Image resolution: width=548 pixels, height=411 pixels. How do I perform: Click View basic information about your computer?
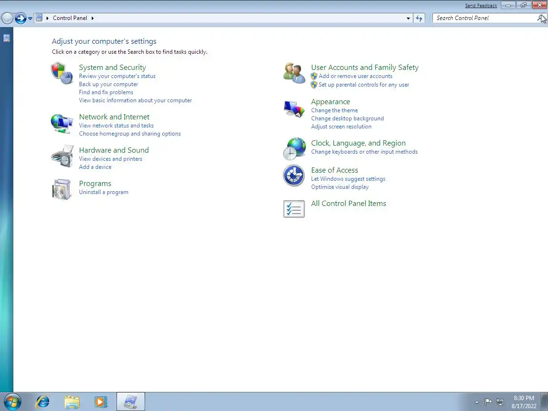(136, 100)
